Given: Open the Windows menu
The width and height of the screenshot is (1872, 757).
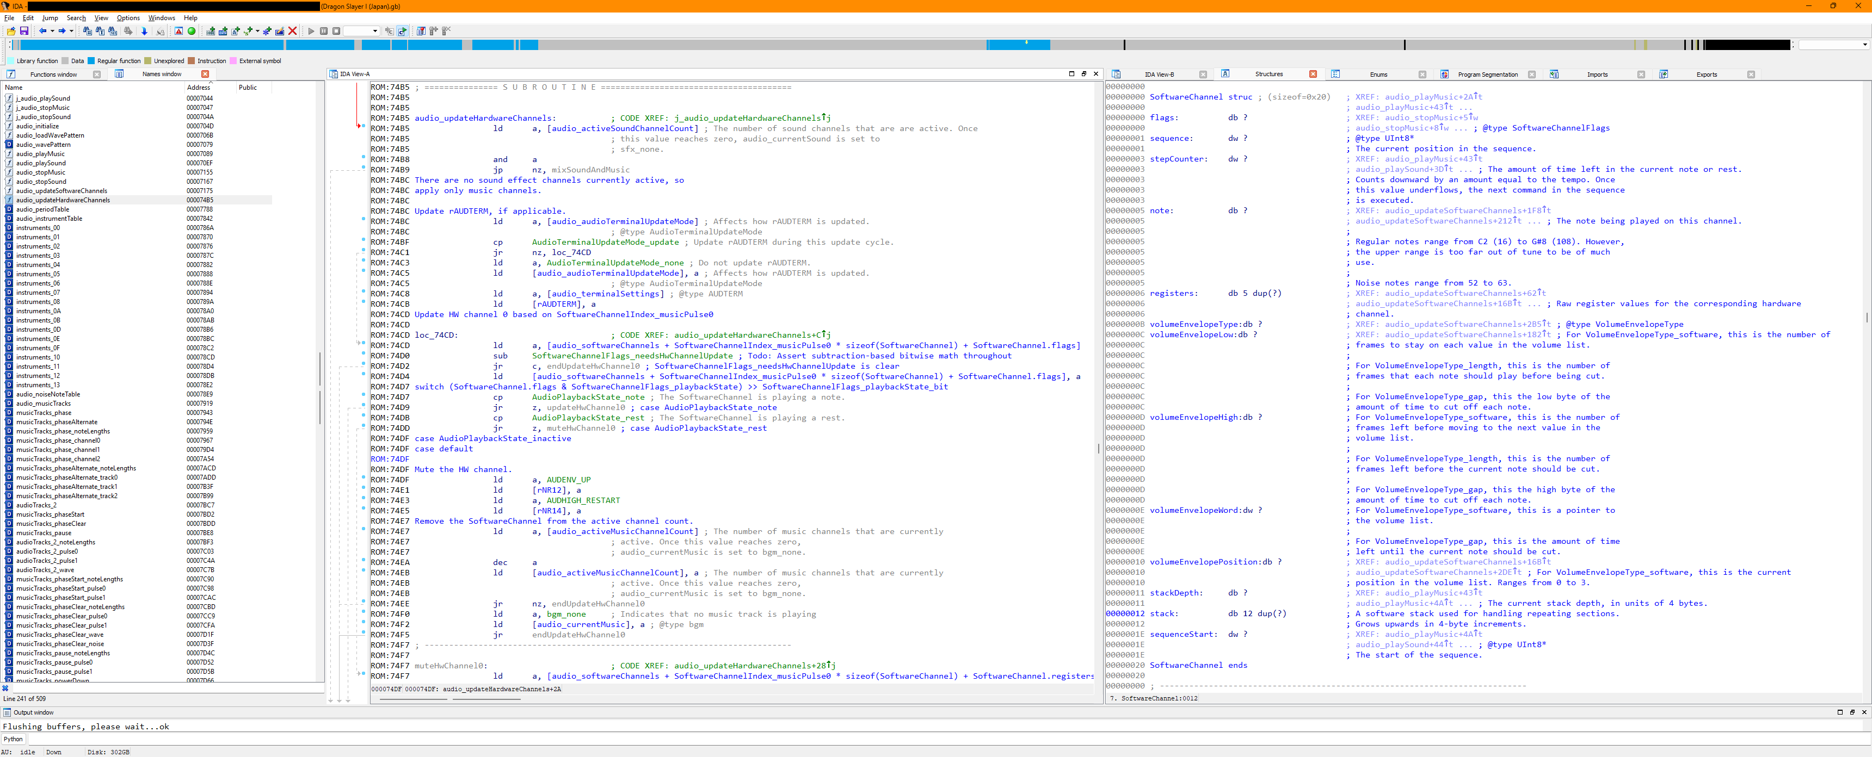Looking at the screenshot, I should (161, 17).
